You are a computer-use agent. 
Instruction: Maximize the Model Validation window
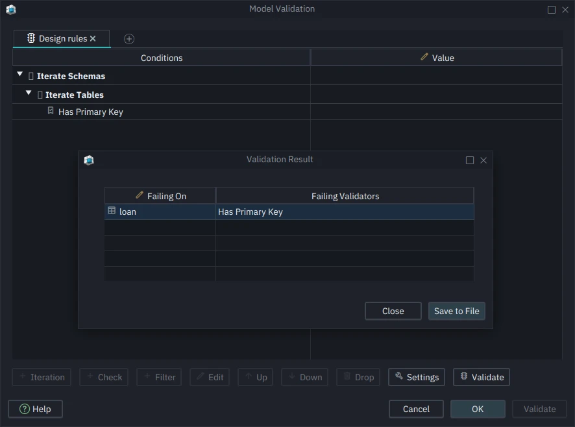tap(552, 10)
